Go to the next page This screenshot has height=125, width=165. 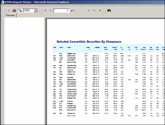pyautogui.click(x=89, y=10)
